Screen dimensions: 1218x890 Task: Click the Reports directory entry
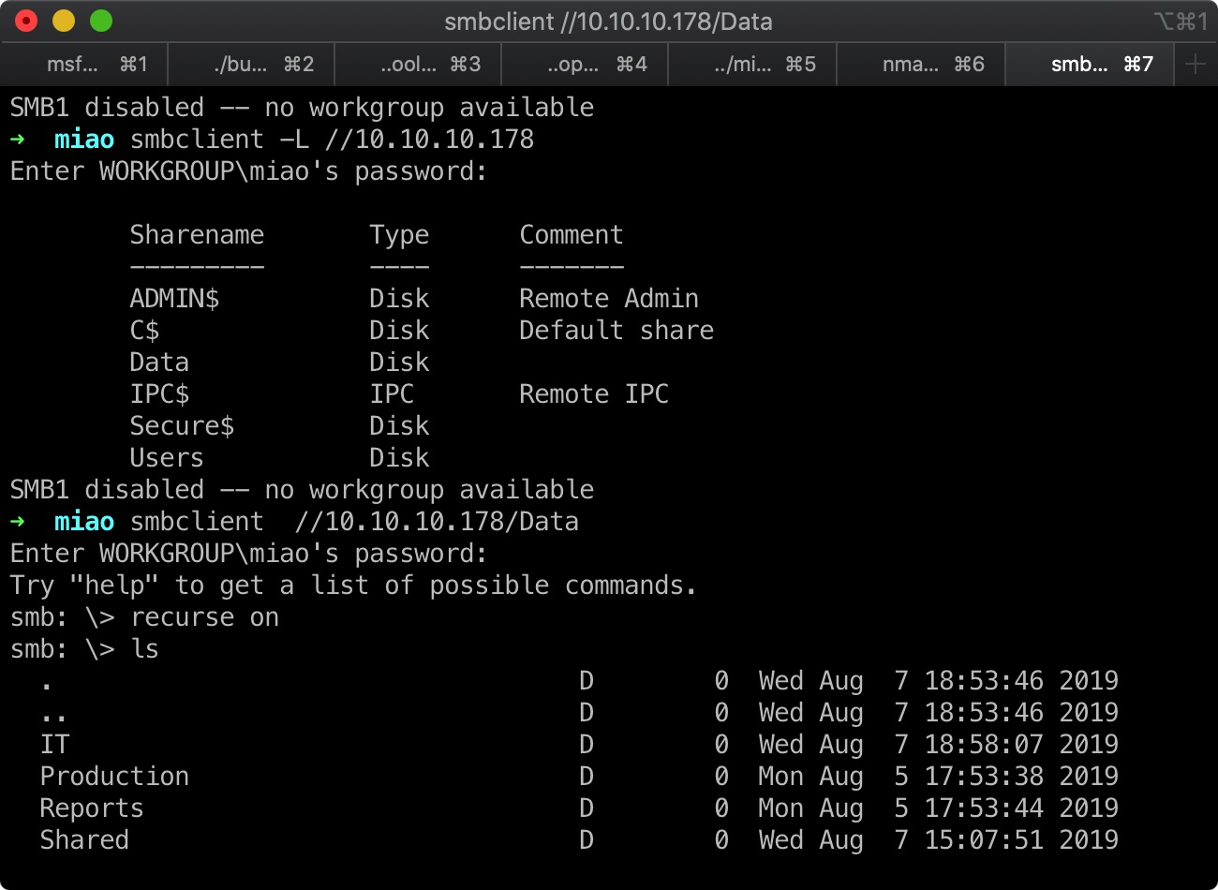click(92, 808)
